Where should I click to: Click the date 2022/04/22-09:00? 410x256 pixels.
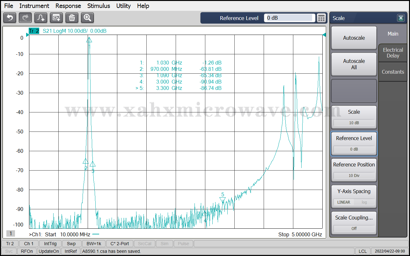tap(390, 251)
